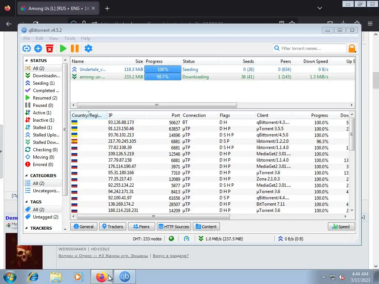Viewport: 379px width, 284px height.
Task: Click the Undertale 100% progress bar
Action: 163,69
